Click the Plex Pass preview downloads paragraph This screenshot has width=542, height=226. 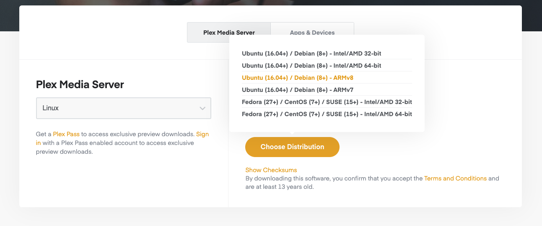[116, 143]
